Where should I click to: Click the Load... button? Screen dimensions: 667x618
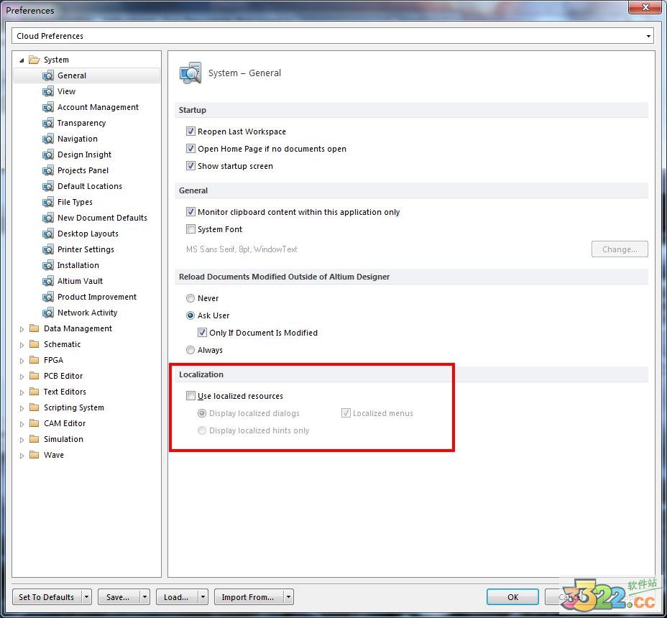(177, 597)
